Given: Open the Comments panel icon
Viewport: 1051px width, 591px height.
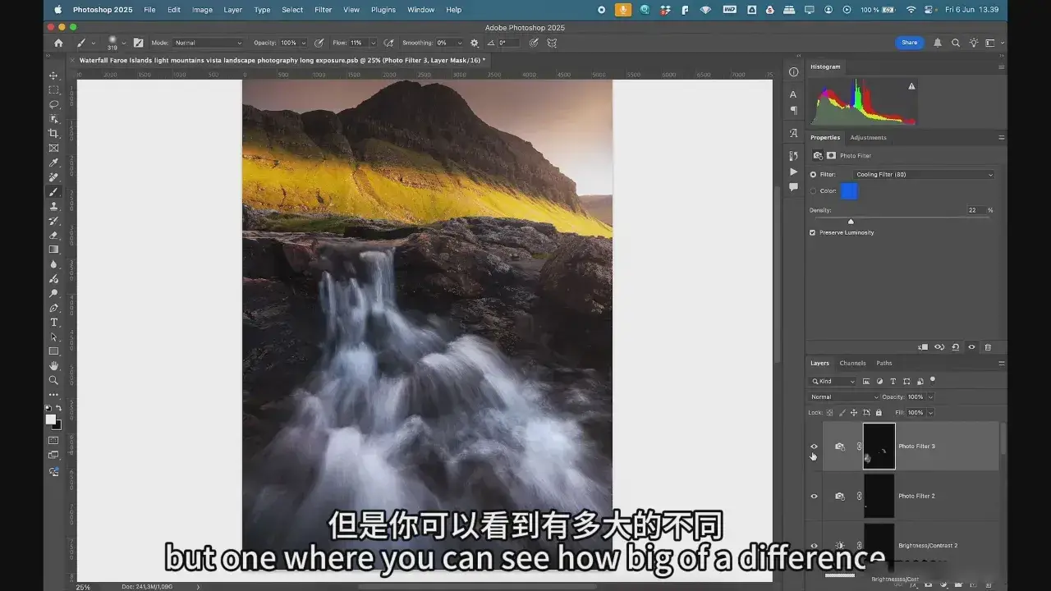Looking at the screenshot, I should [x=793, y=187].
